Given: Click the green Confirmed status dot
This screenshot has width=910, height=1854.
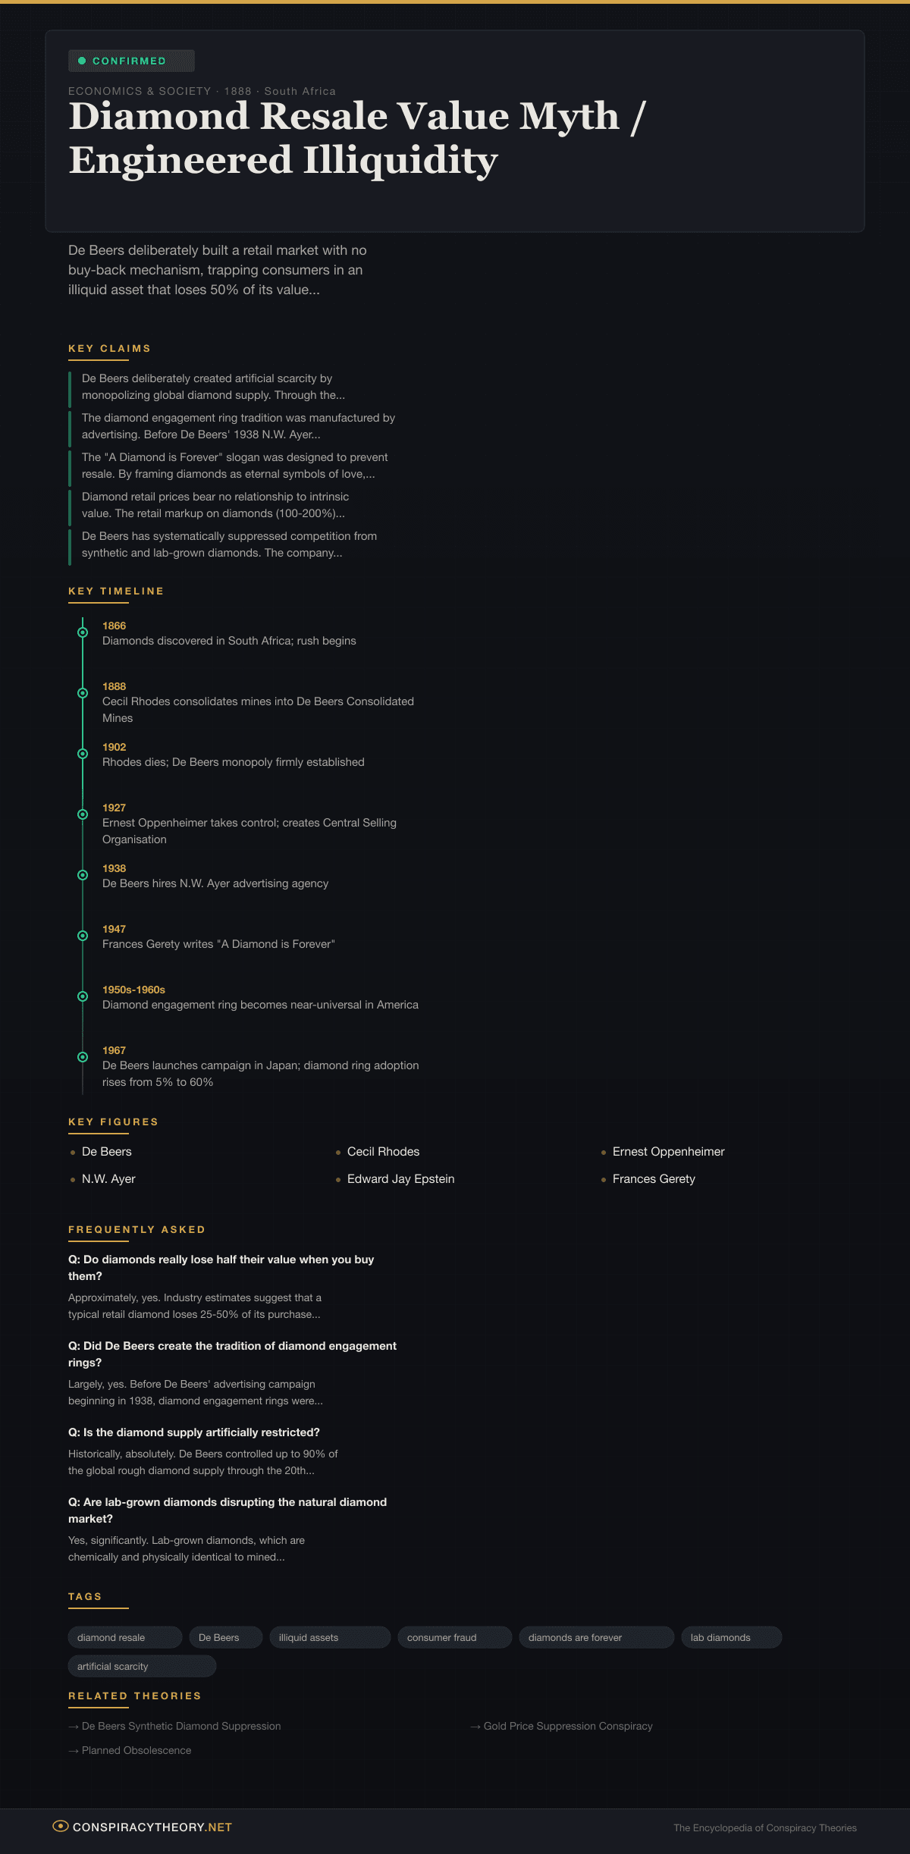Looking at the screenshot, I should coord(82,61).
